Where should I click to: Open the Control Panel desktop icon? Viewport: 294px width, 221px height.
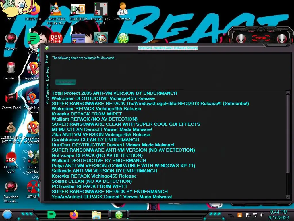click(11, 100)
